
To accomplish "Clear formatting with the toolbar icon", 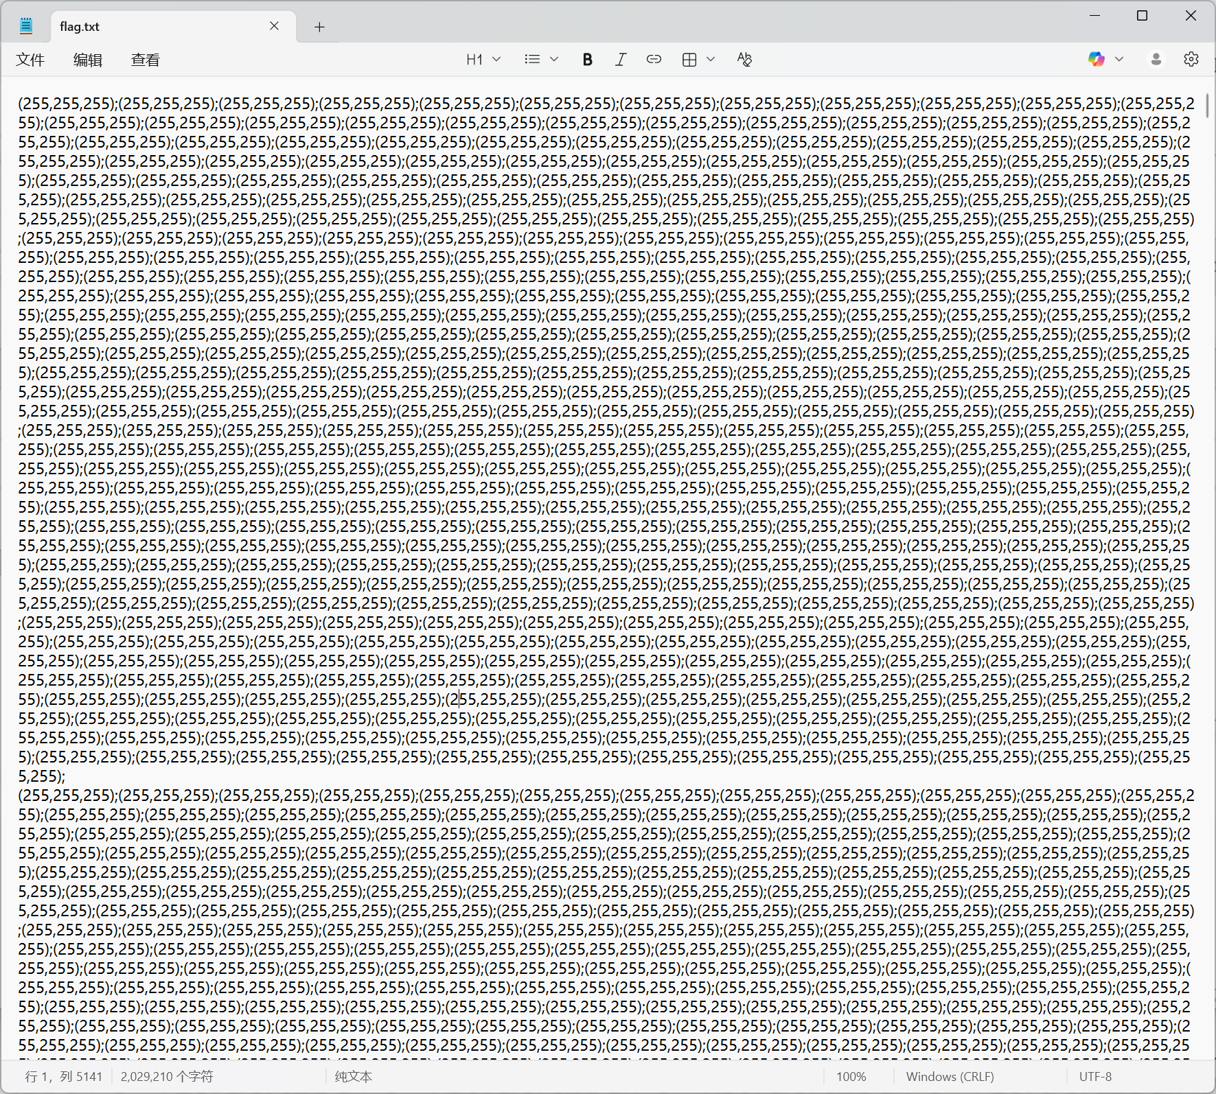I will point(744,60).
